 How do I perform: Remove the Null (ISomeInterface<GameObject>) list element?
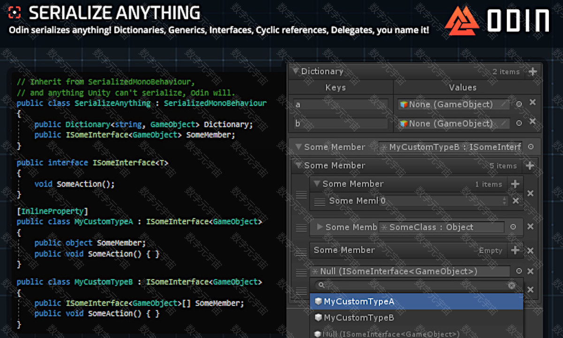coord(530,271)
